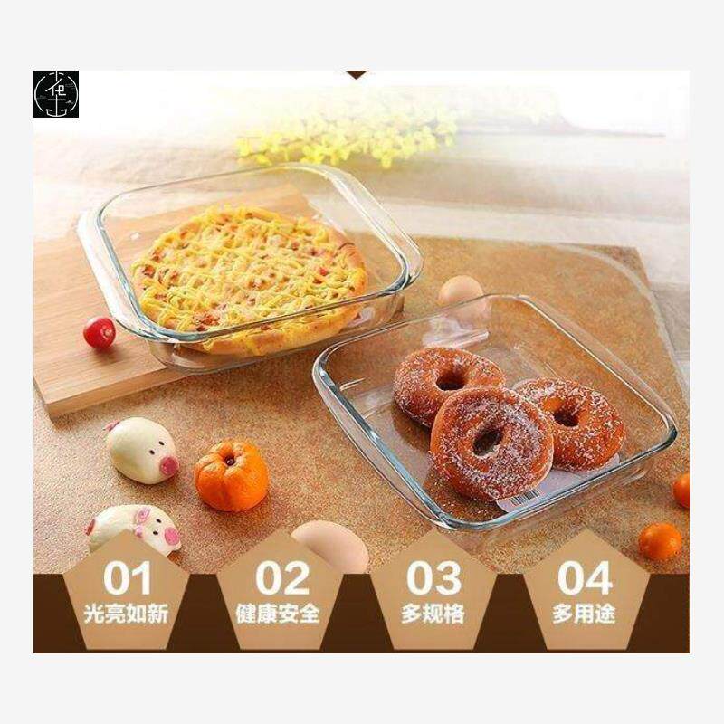Select the 01 光亮如新 pentagon badge

tap(126, 592)
